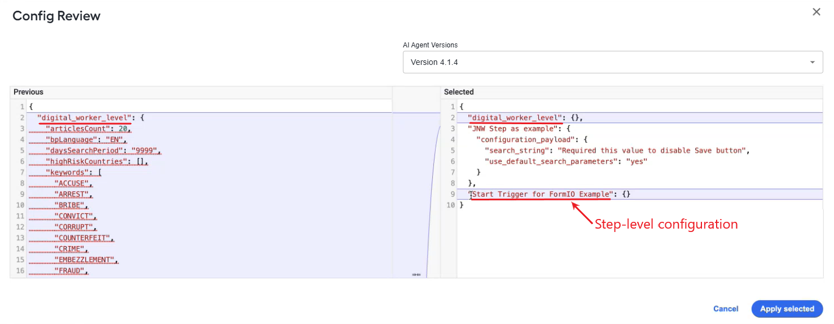Click the Selected pane header label
Viewport: 834px width, 324px height.
(459, 91)
